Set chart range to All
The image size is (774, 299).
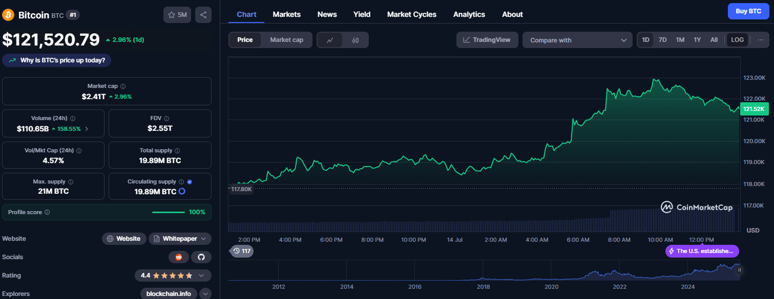[x=714, y=40]
